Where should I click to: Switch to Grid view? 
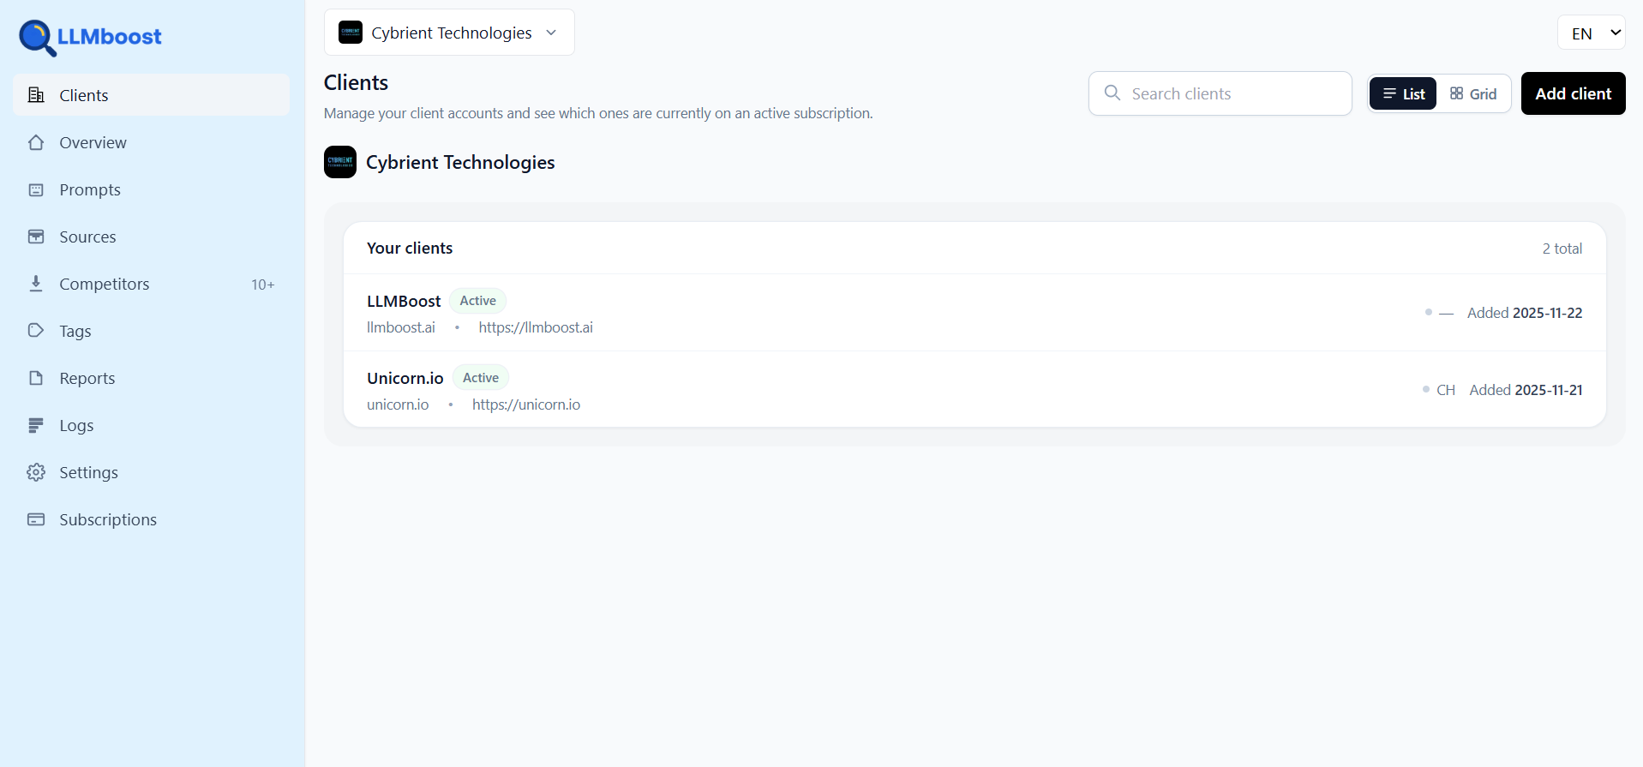(1473, 94)
